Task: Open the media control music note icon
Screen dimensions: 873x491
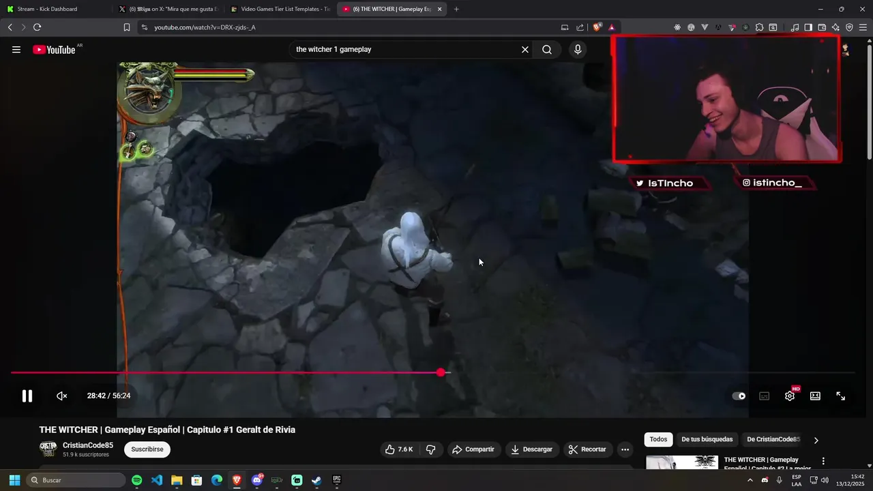Action: coord(795,27)
